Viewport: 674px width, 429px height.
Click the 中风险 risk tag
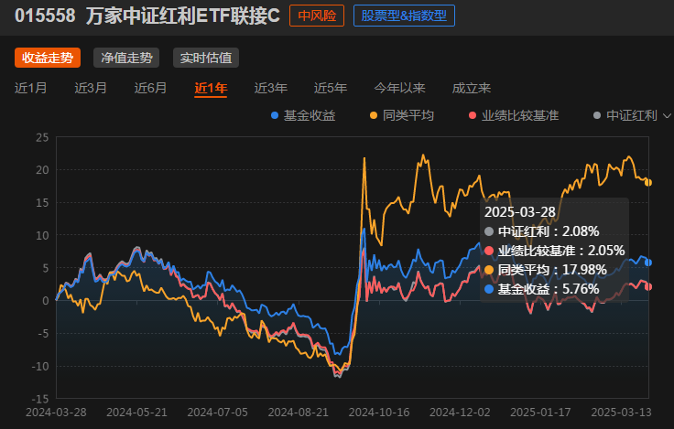coord(317,16)
